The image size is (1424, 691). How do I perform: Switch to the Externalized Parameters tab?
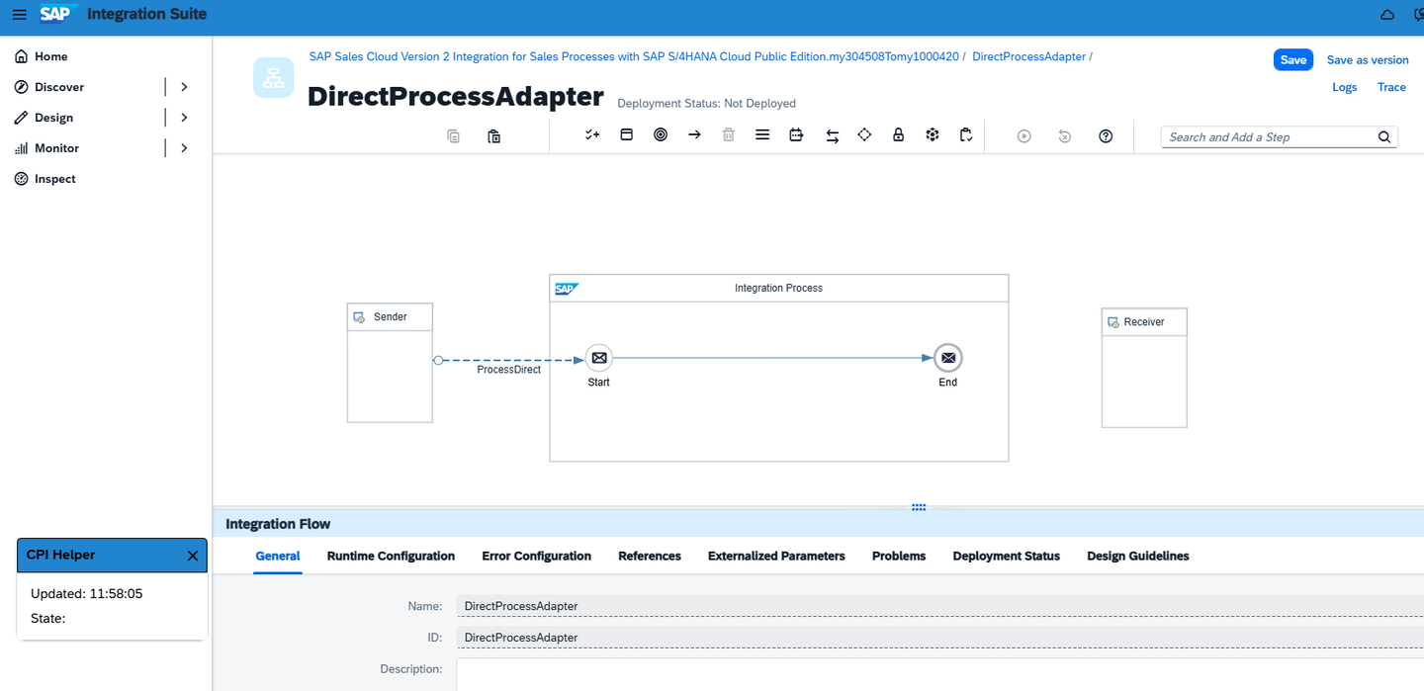[x=776, y=556]
